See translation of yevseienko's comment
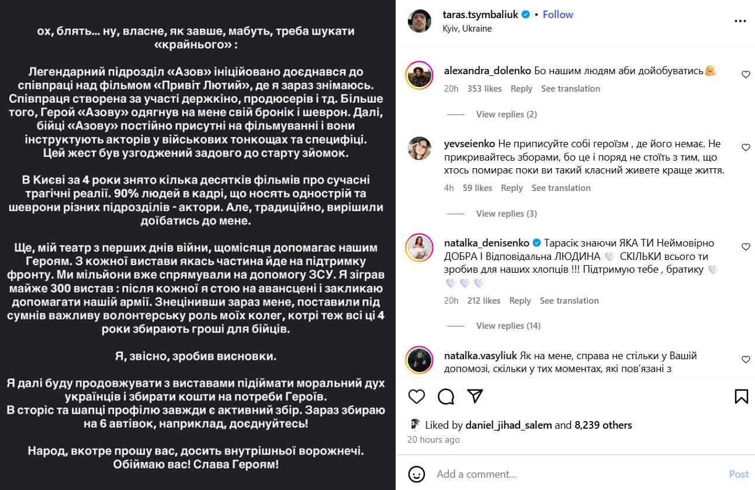Image resolution: width=755 pixels, height=490 pixels. 561,188
